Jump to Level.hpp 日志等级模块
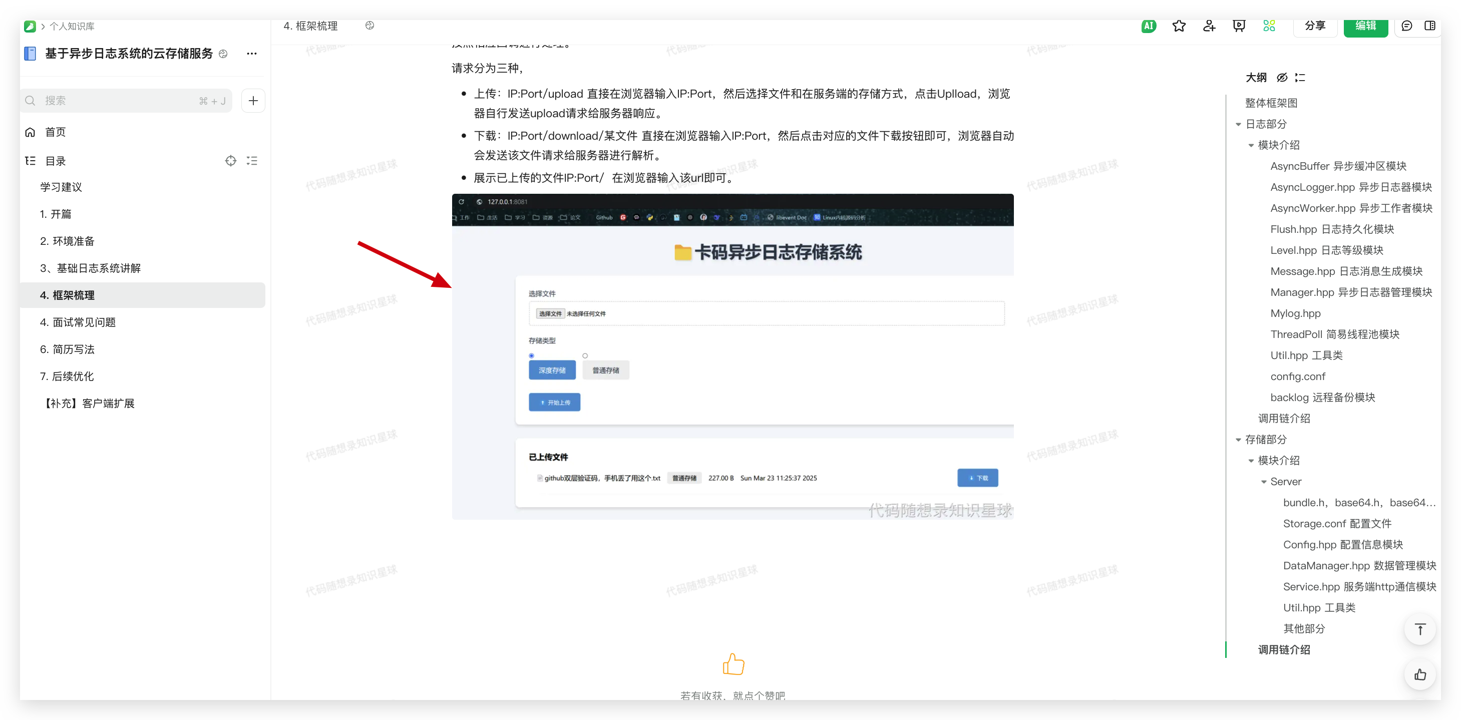The height and width of the screenshot is (720, 1461). [1327, 250]
